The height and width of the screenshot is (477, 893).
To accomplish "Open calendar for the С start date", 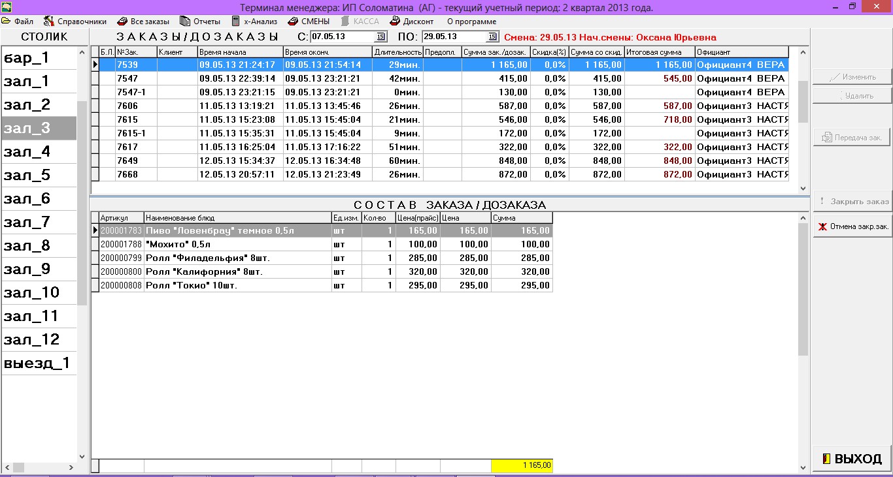I will click(382, 37).
